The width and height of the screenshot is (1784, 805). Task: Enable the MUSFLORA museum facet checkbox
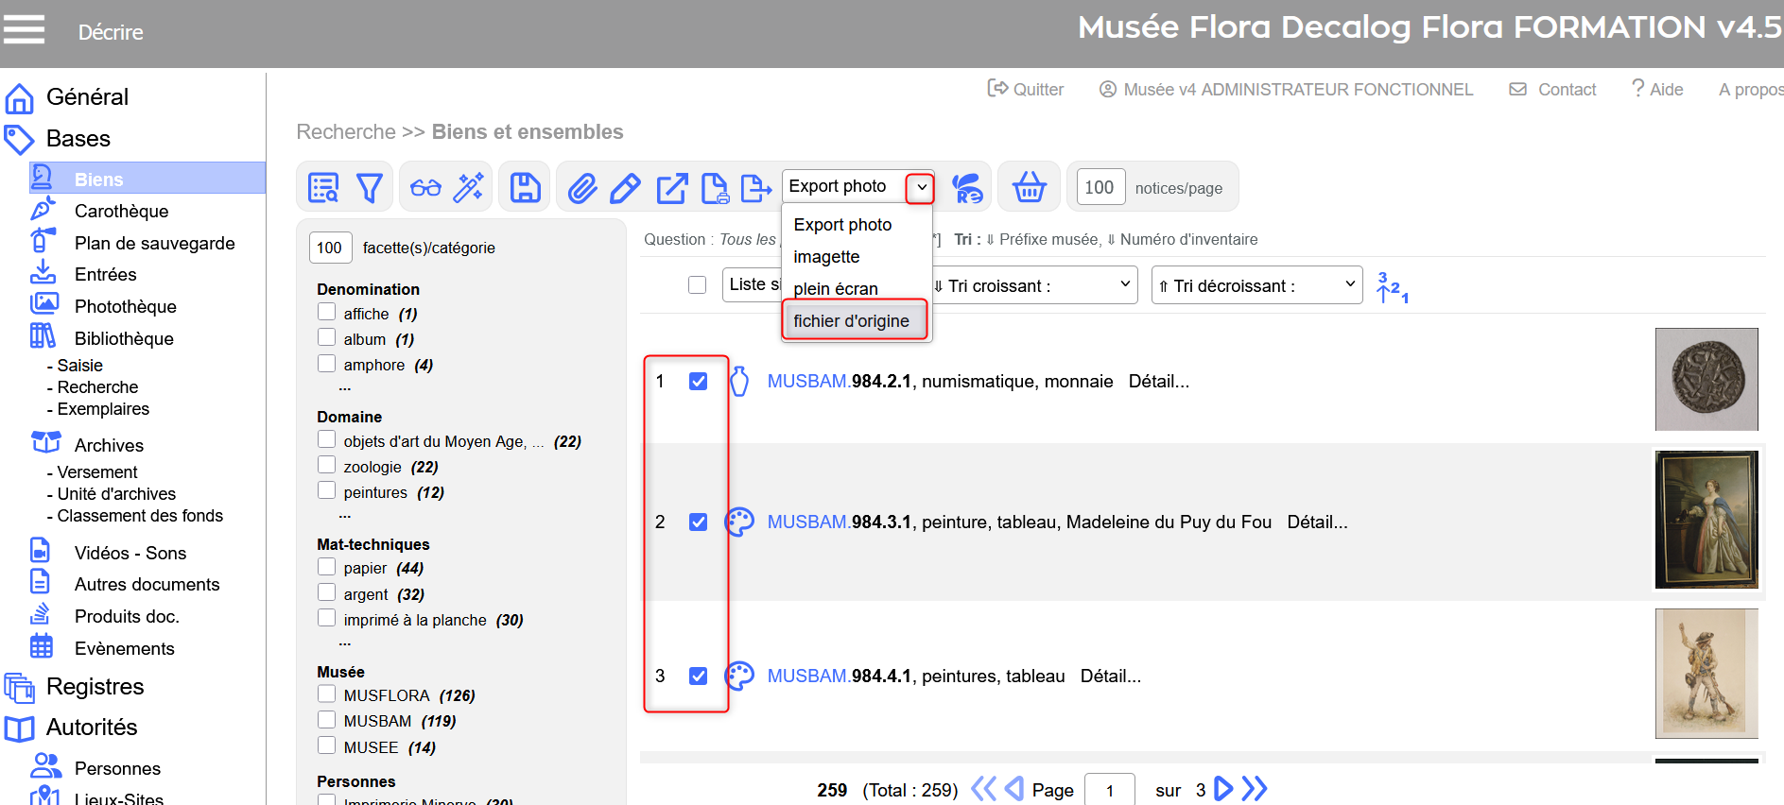327,694
